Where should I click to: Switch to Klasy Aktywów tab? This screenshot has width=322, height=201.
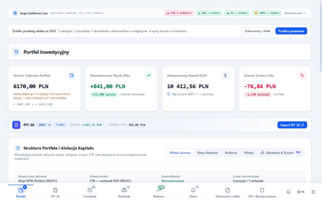(208, 153)
